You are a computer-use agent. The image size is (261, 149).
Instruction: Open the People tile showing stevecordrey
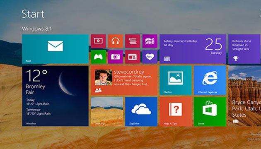click(x=124, y=80)
